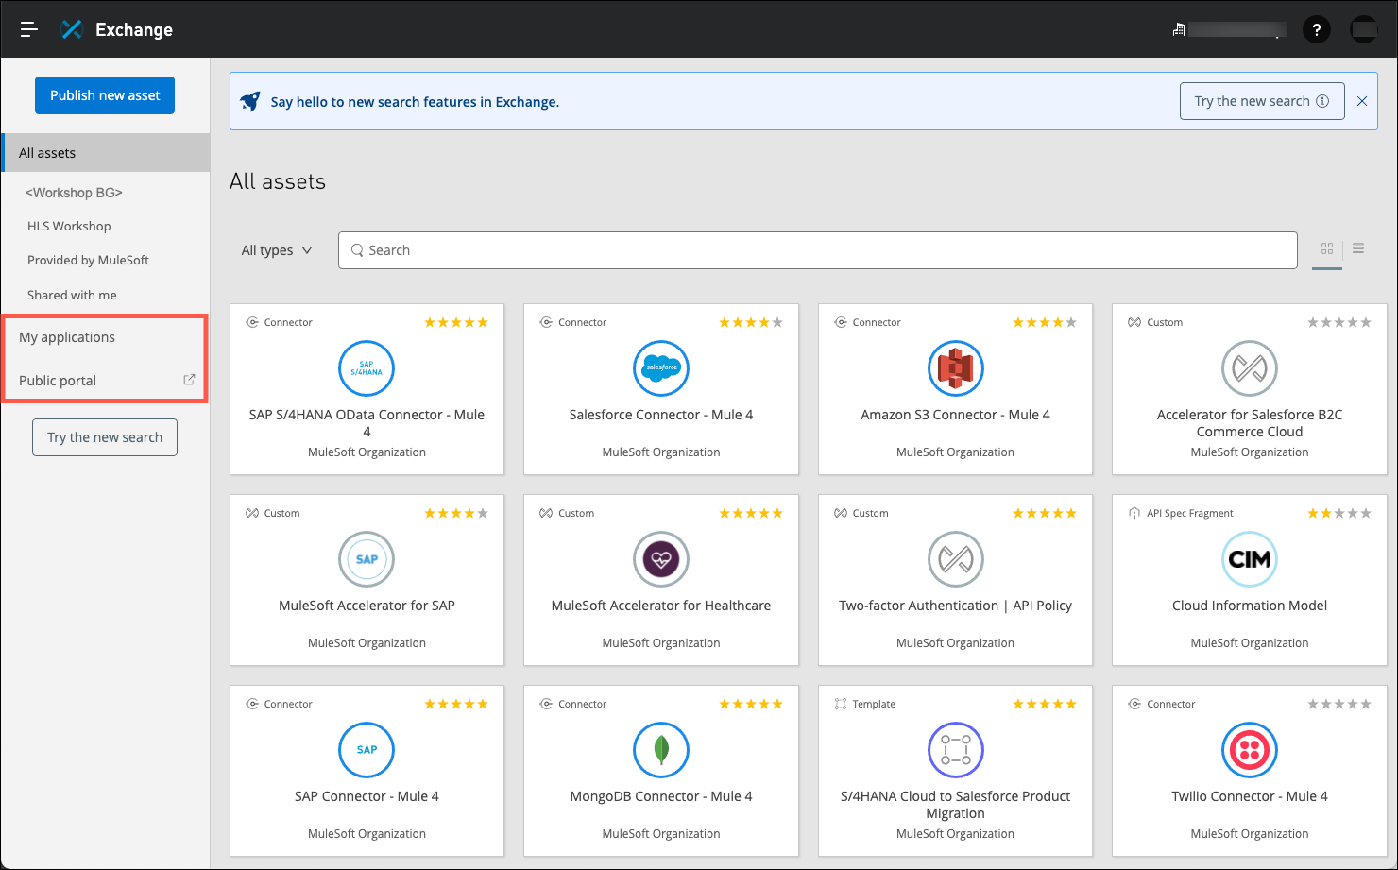This screenshot has width=1398, height=870.
Task: Click the external link icon beside Public portal
Action: [189, 380]
